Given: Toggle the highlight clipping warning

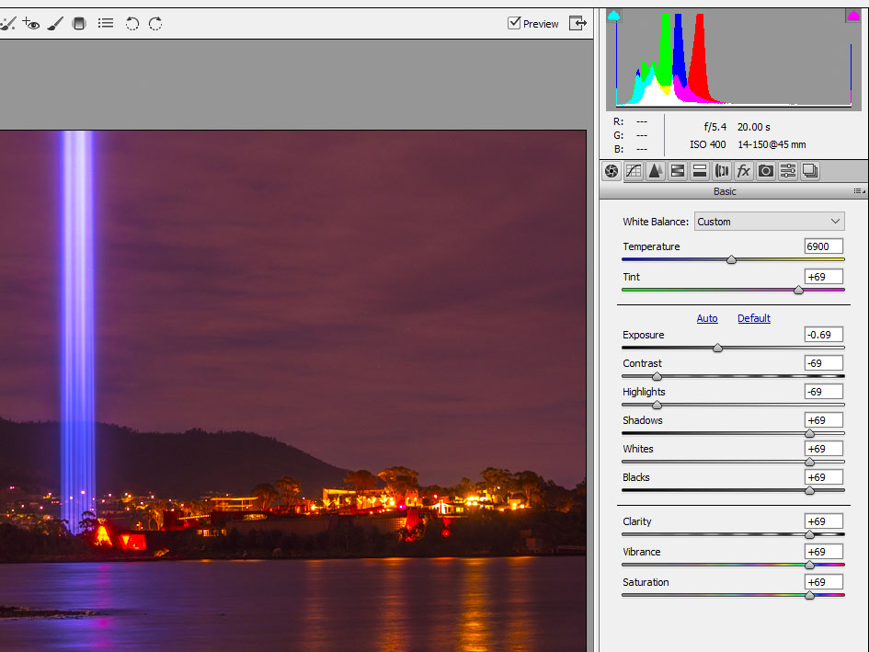Looking at the screenshot, I should tap(852, 16).
